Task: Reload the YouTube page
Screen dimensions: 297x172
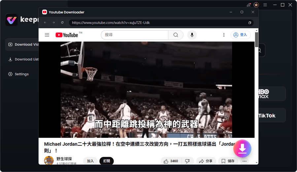Action: tap(62, 22)
